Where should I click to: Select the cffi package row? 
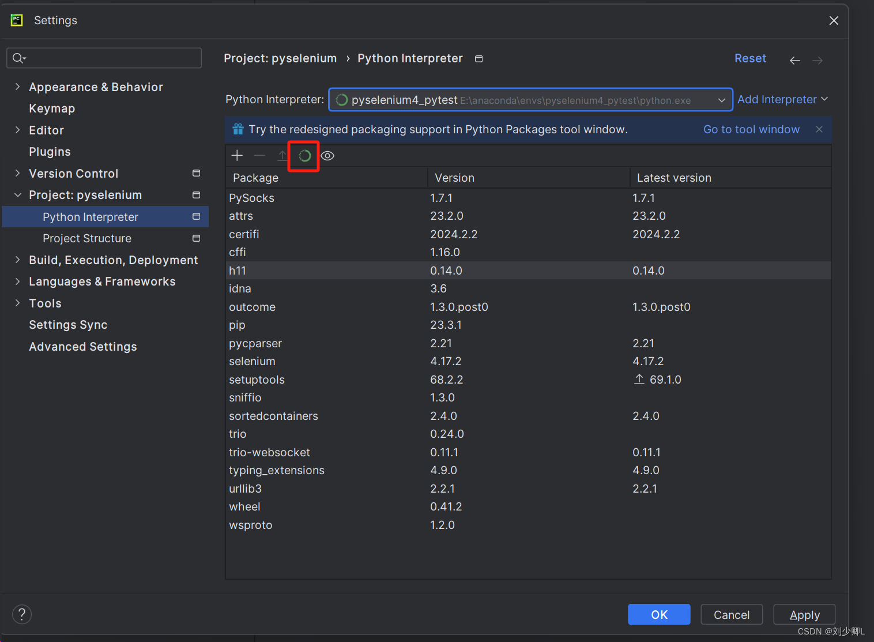pyautogui.click(x=529, y=252)
